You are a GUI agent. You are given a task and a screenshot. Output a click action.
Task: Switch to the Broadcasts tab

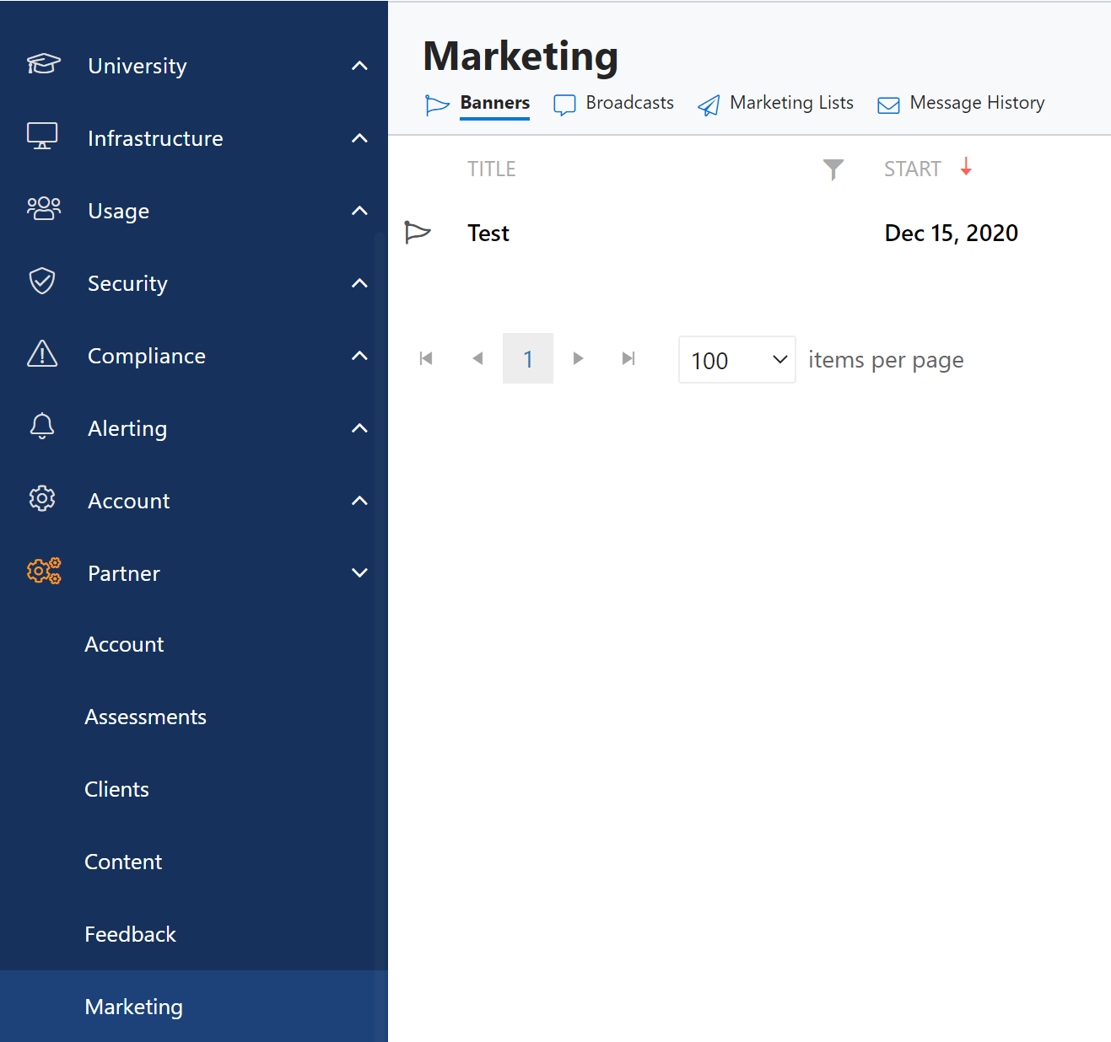[630, 103]
